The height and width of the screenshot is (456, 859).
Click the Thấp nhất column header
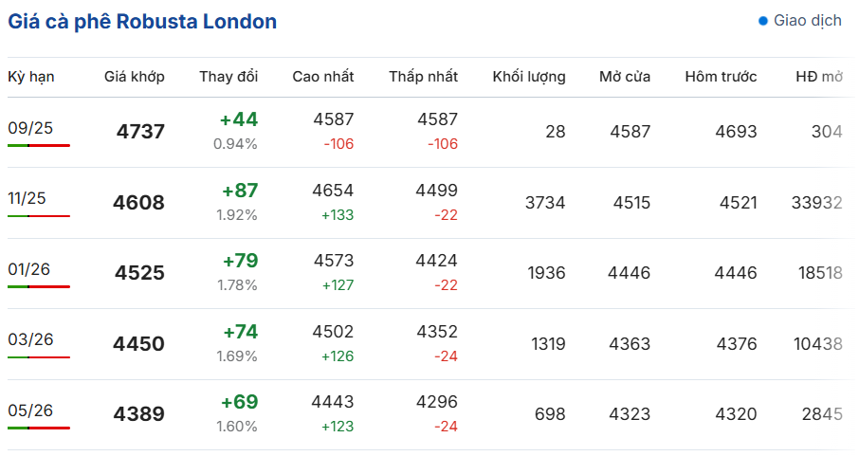424,77
